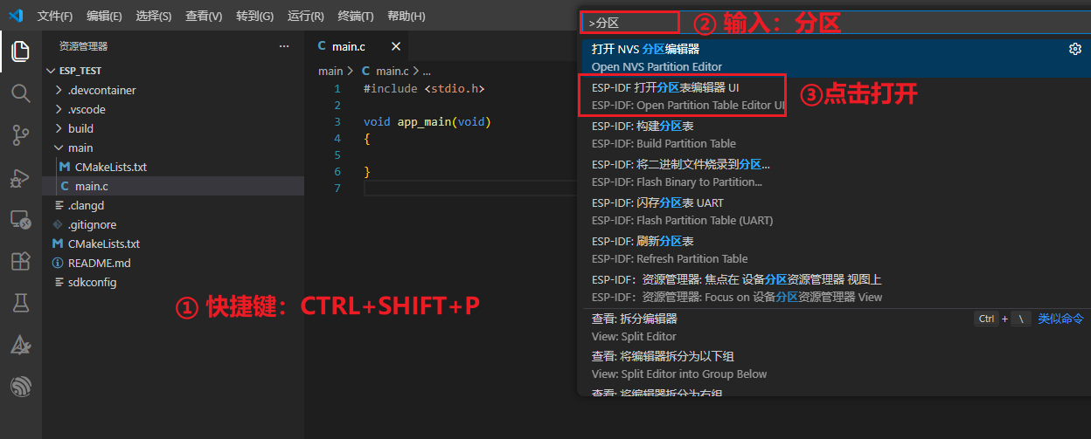Click line number 7 in gutter
The image size is (1091, 439).
[337, 189]
